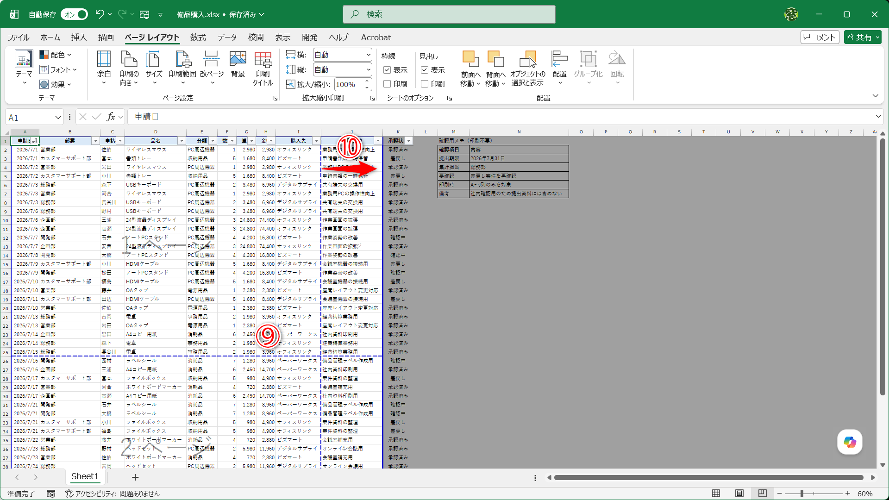889x500 pixels.
Task: Click the Undo arrow in title bar
Action: [100, 14]
